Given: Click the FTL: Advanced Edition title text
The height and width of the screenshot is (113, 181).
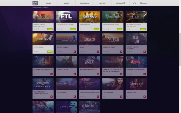Looking at the screenshot, I should click(65, 25).
